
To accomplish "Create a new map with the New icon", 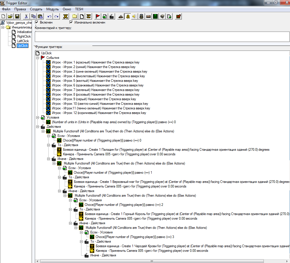I will pyautogui.click(x=3, y=16).
